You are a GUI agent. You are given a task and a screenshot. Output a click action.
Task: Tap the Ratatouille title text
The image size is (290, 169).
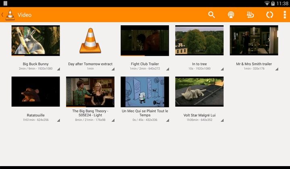[x=35, y=115]
